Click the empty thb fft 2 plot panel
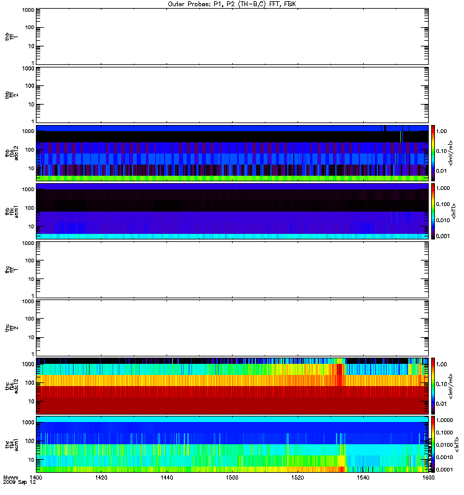 click(x=232, y=95)
